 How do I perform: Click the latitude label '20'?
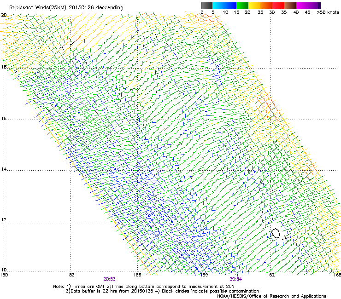pos(4,15)
